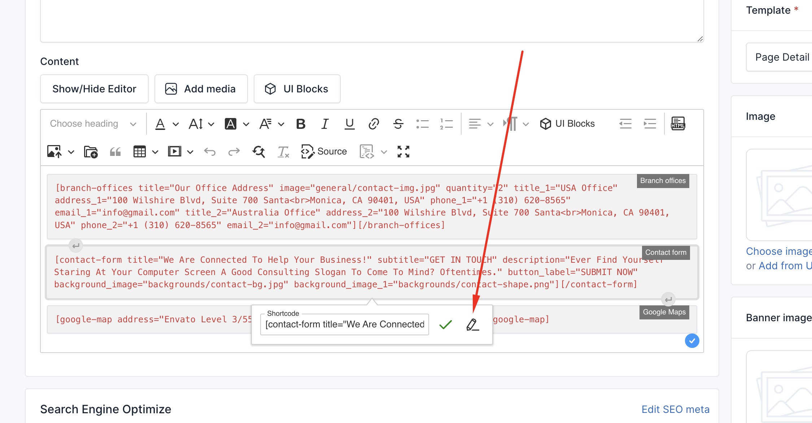
Task: Click the UI Blocks toolbar item
Action: pyautogui.click(x=567, y=124)
